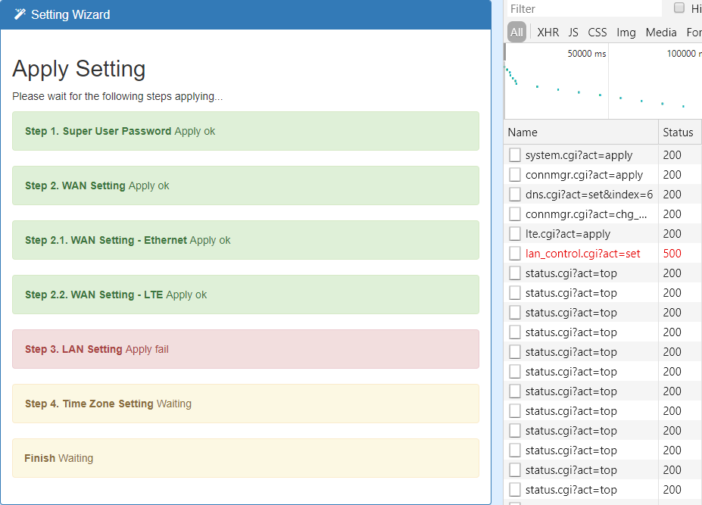Toggle the checkbox next to the Filter box
The width and height of the screenshot is (702, 505).
[x=679, y=8]
